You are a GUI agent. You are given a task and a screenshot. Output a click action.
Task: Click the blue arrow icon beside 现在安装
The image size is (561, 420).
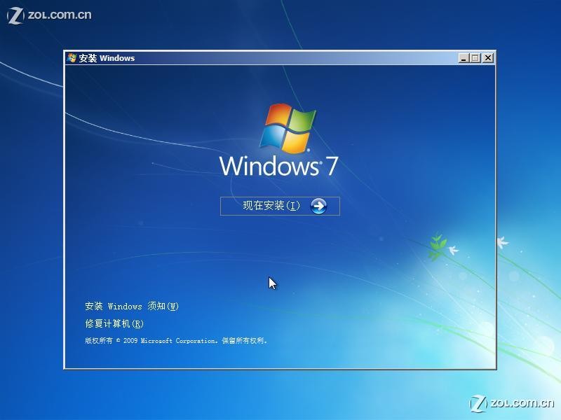point(318,206)
